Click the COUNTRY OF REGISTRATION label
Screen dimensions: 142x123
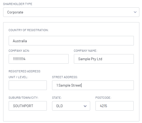pyautogui.click(x=29, y=30)
